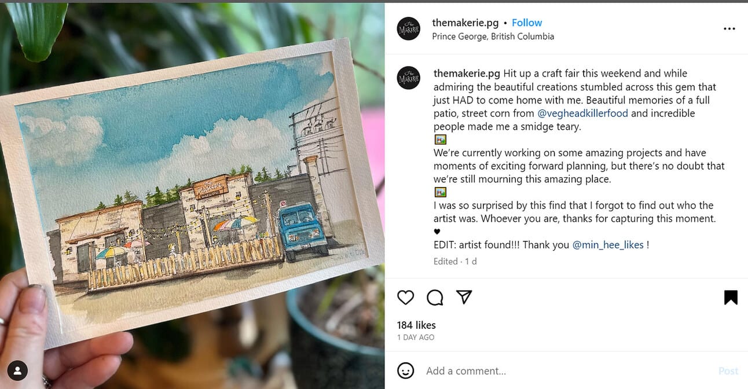The height and width of the screenshot is (389, 748).
Task: Open emoji picker smiley icon
Action: point(406,370)
